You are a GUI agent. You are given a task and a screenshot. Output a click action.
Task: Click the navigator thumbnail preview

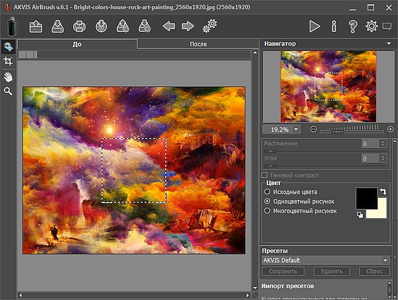click(328, 86)
